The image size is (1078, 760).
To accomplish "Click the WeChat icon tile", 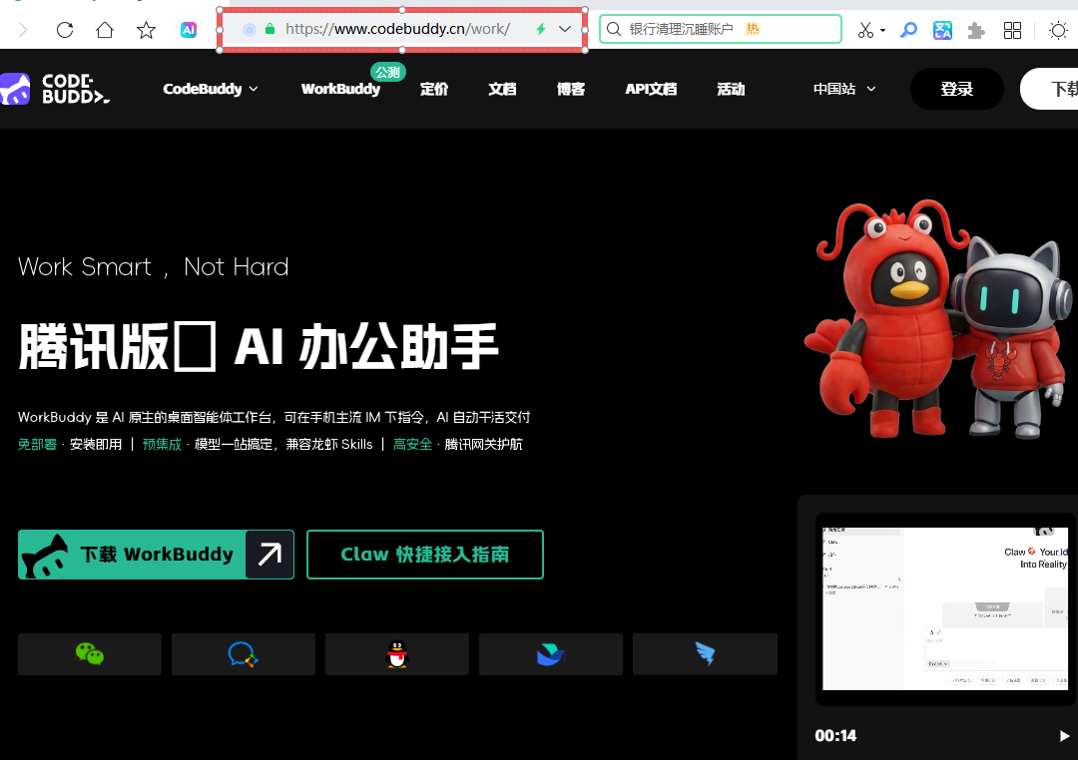I will click(x=90, y=654).
